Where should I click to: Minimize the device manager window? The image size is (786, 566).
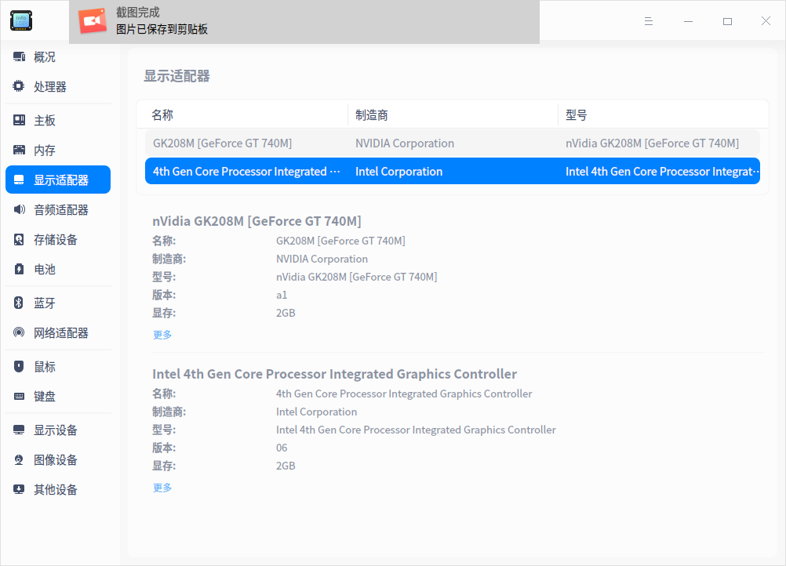click(x=688, y=21)
